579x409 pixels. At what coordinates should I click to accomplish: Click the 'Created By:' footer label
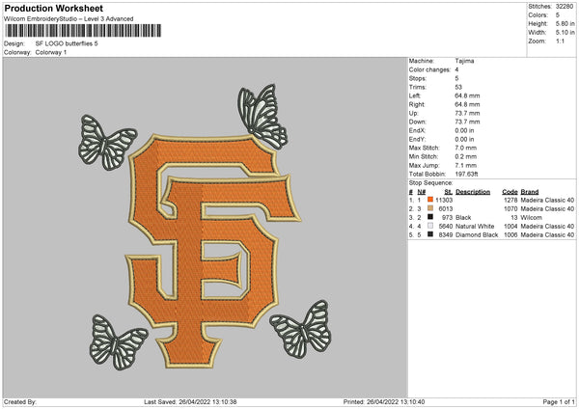(x=20, y=401)
